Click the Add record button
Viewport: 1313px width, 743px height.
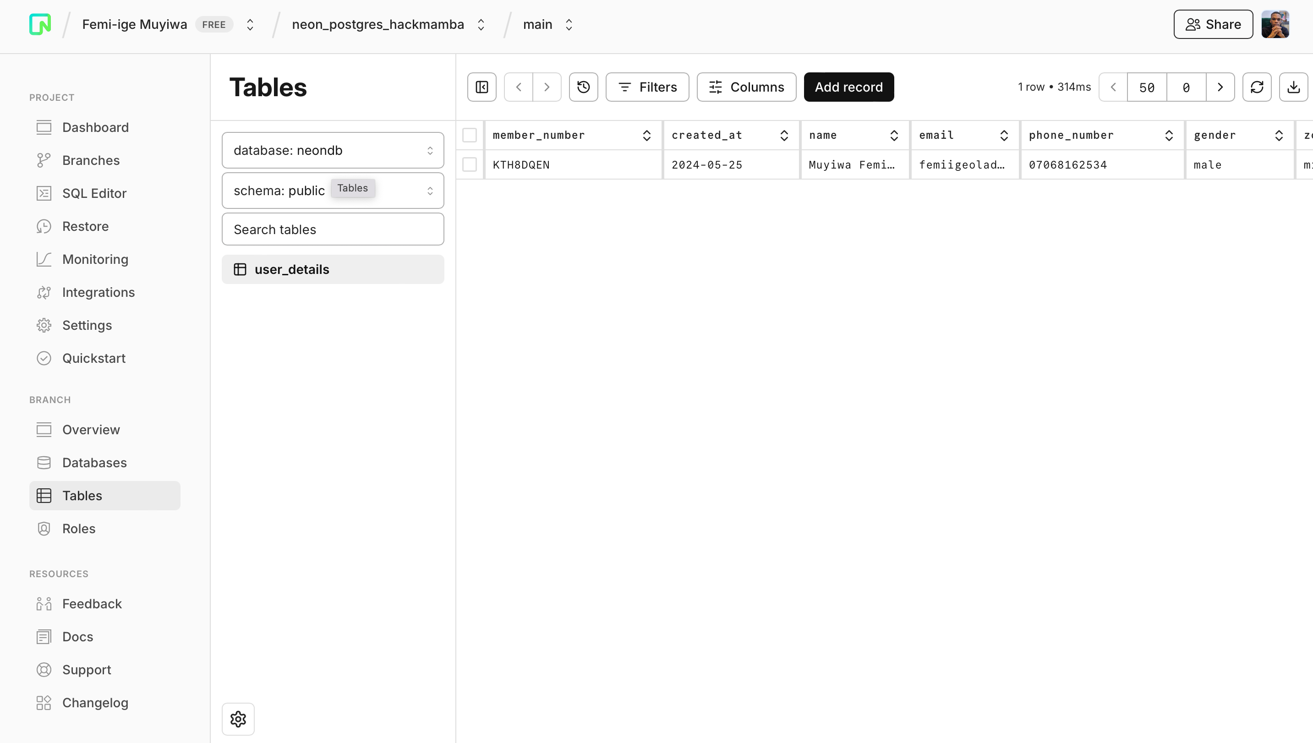848,87
